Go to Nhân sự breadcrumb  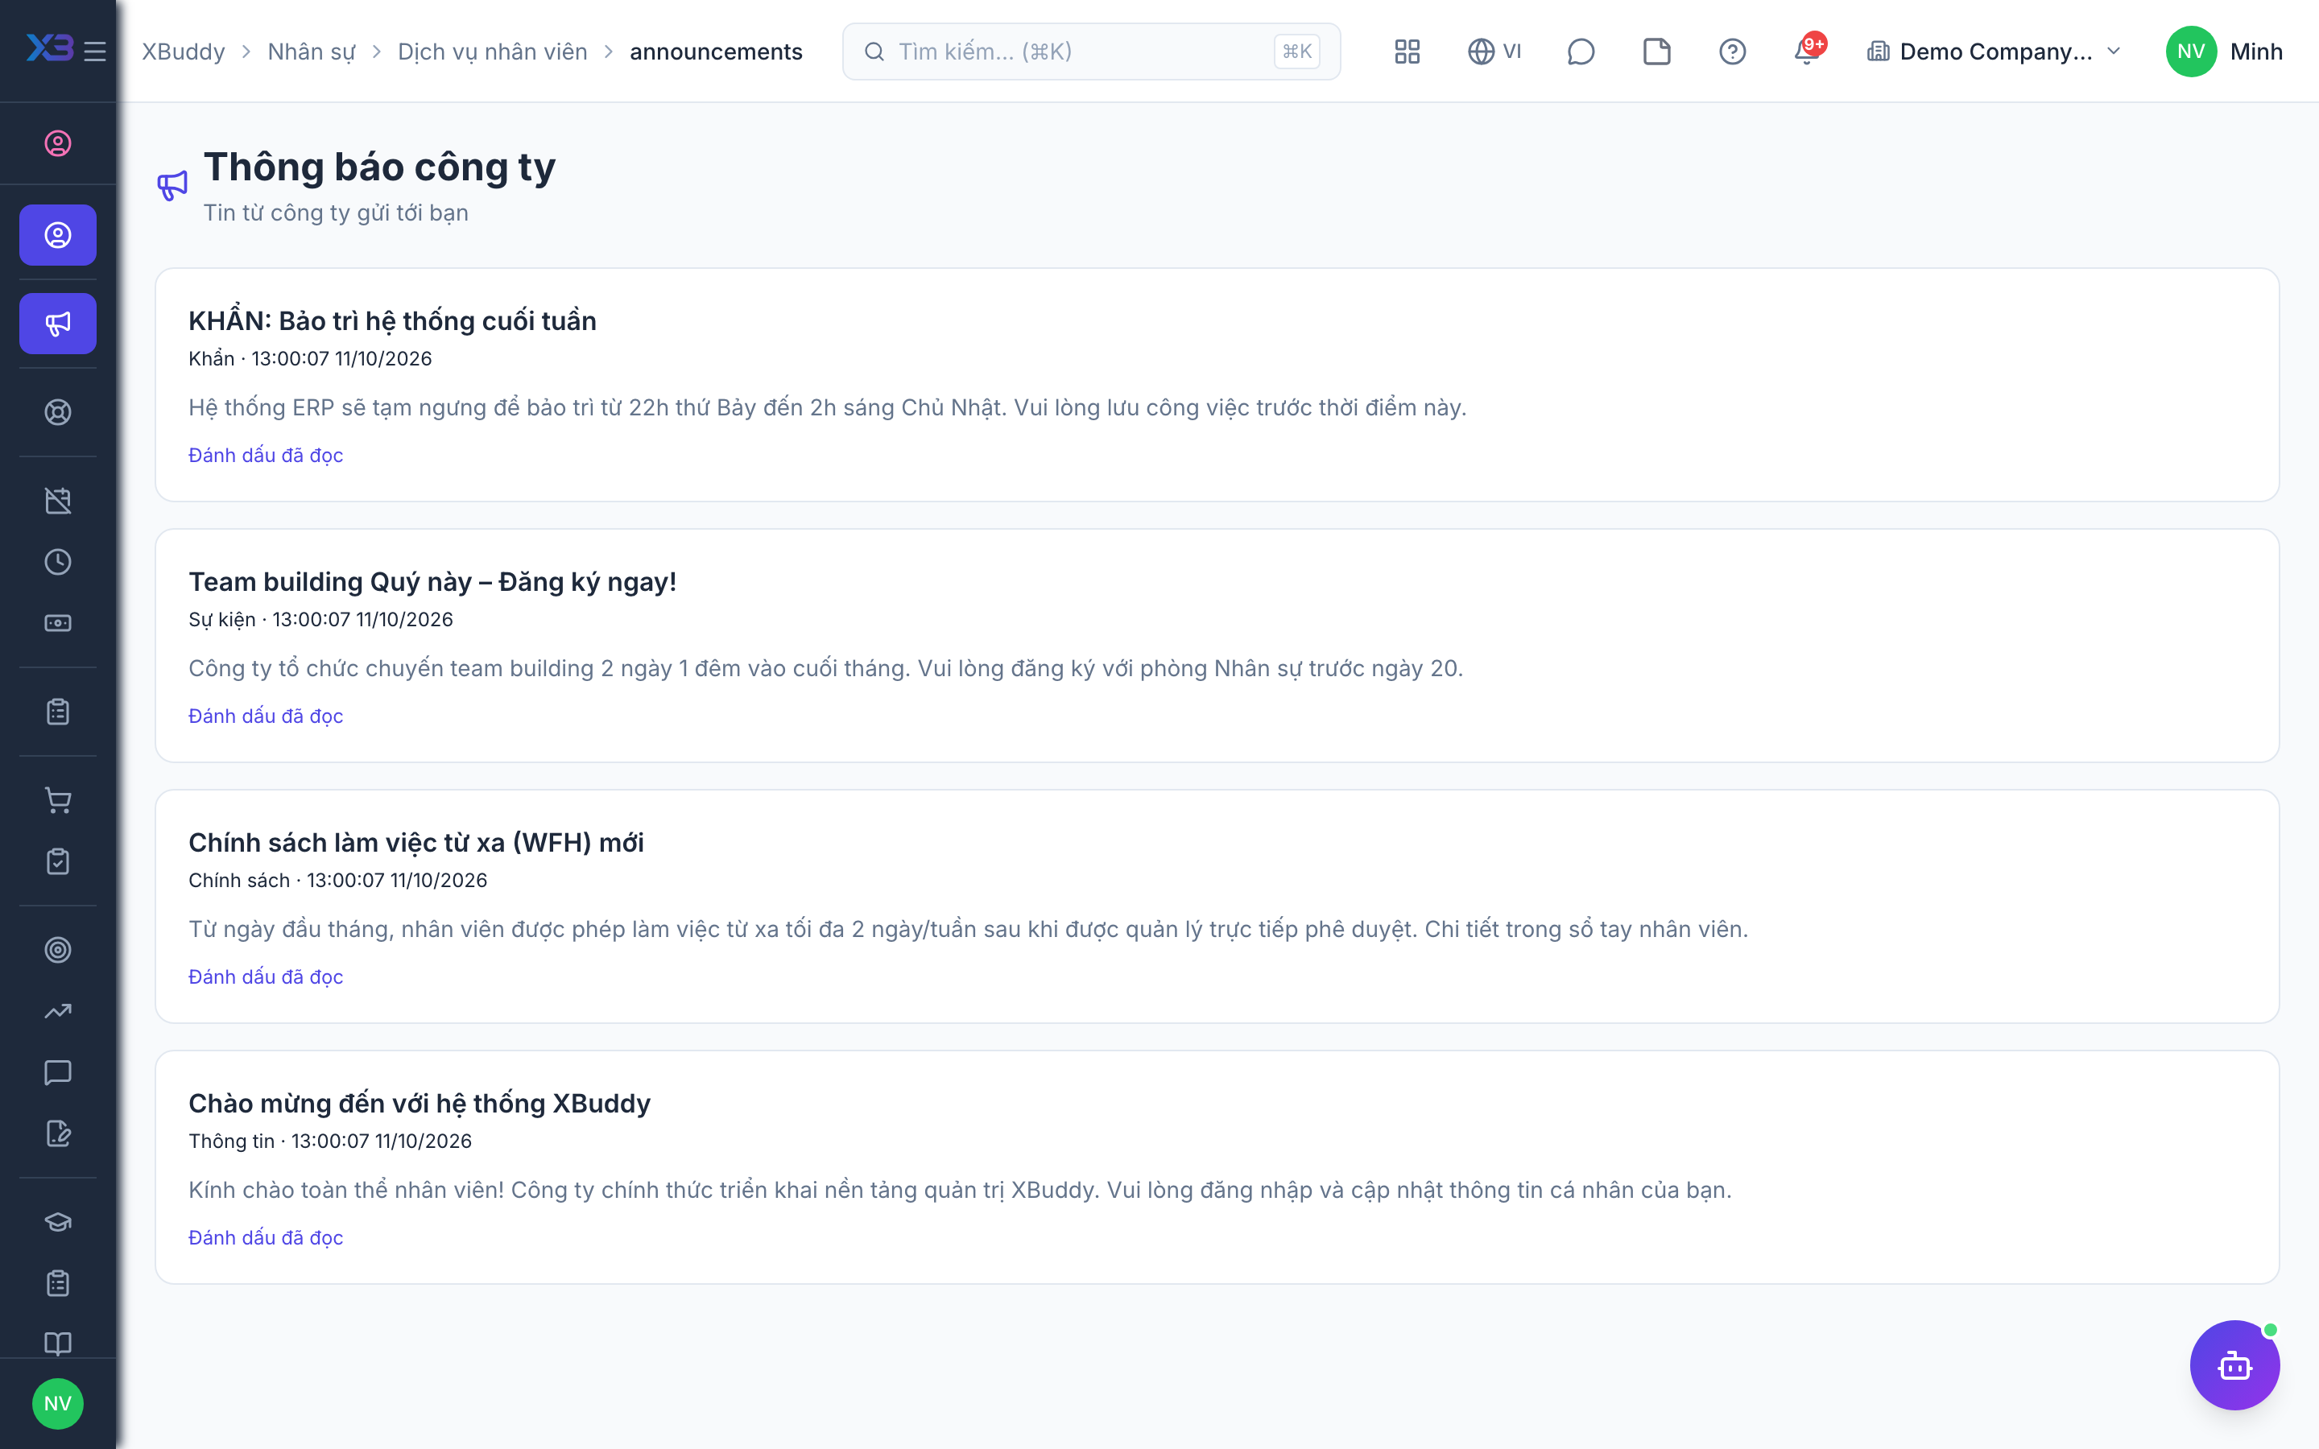pos(312,51)
